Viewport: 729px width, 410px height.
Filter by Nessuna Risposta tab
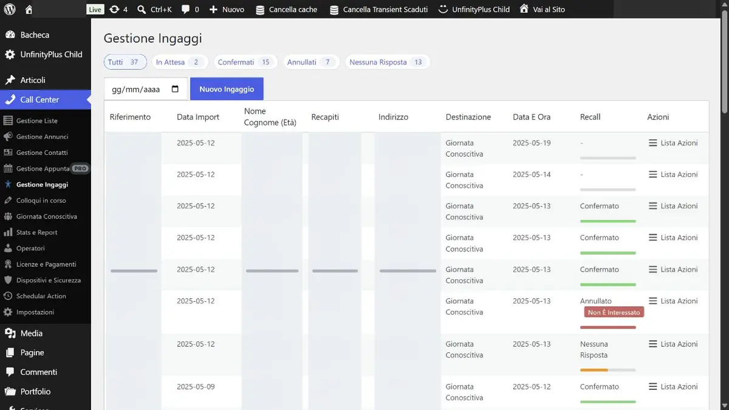tap(388, 62)
